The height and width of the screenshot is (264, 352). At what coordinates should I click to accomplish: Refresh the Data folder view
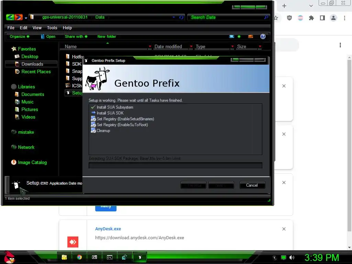(x=181, y=17)
